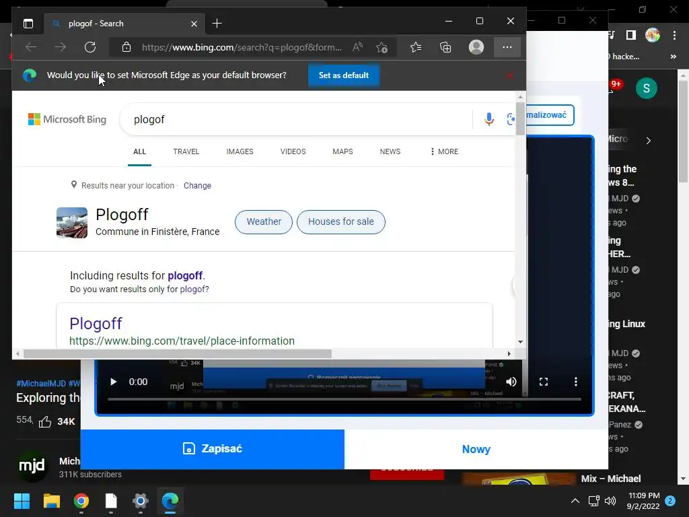
Task: Open File Explorer from taskbar
Action: [x=51, y=501]
